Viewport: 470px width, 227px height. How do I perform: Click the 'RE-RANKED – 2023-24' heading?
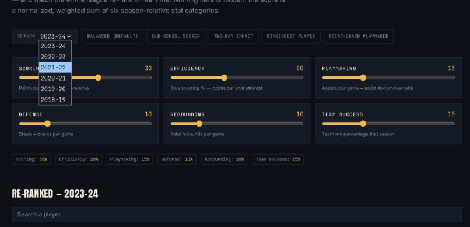pyautogui.click(x=55, y=194)
